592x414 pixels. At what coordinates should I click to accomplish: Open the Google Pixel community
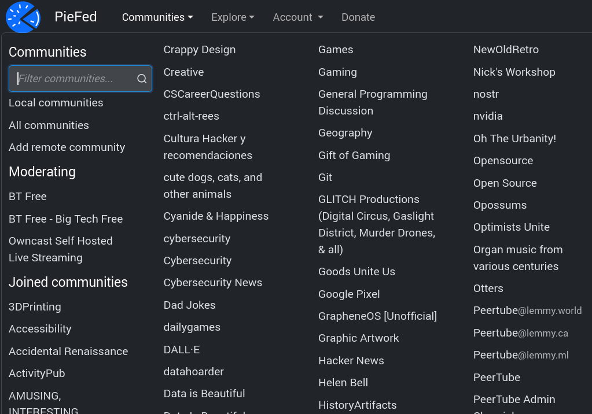point(349,294)
